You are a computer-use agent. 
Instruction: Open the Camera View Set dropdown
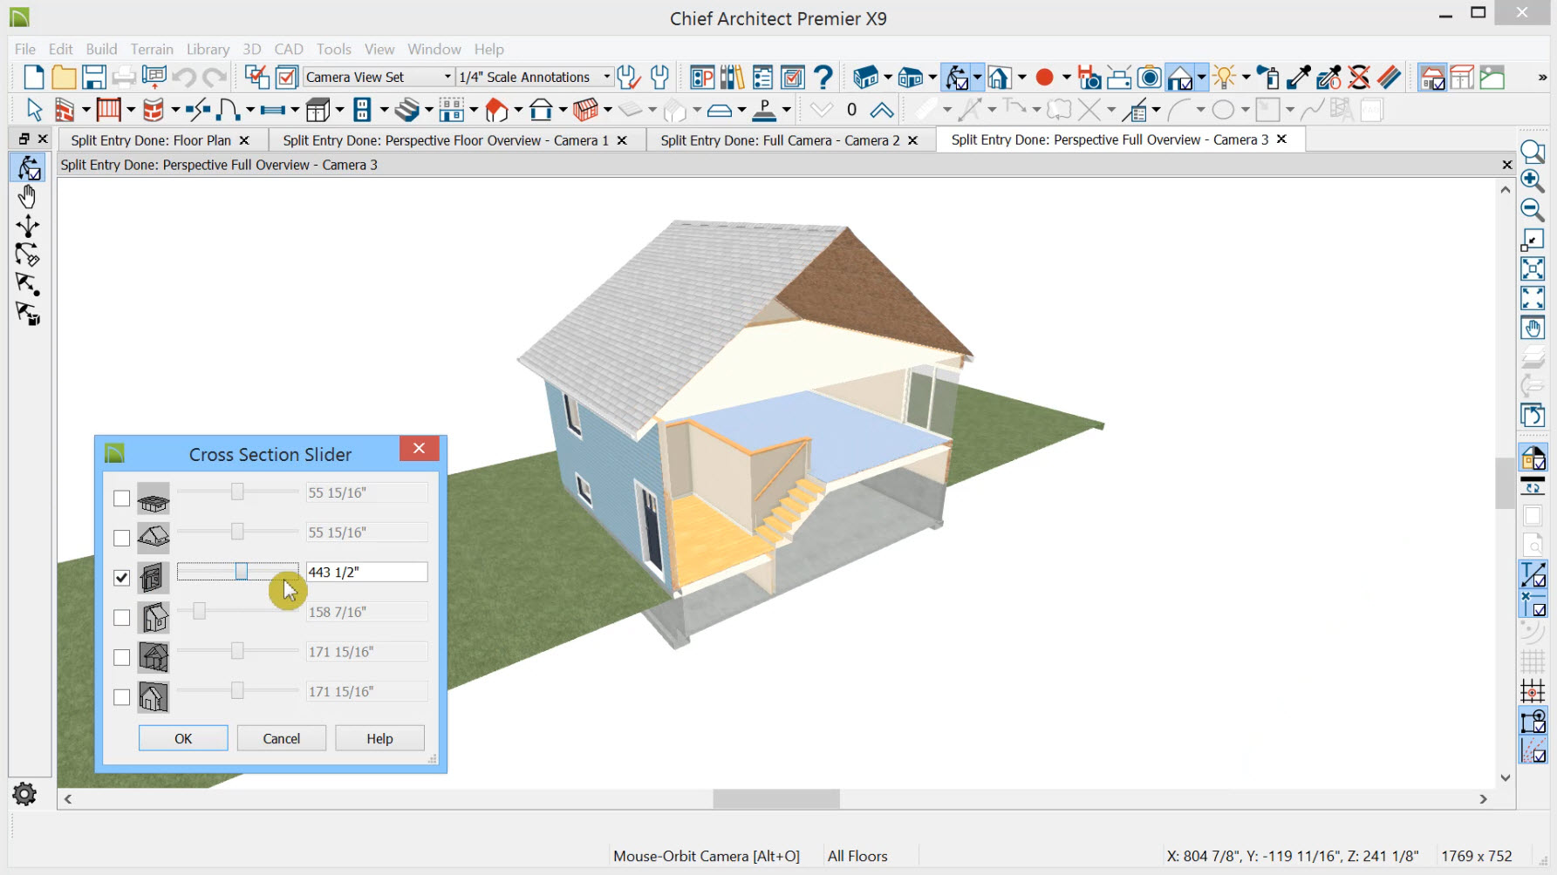[x=447, y=78]
